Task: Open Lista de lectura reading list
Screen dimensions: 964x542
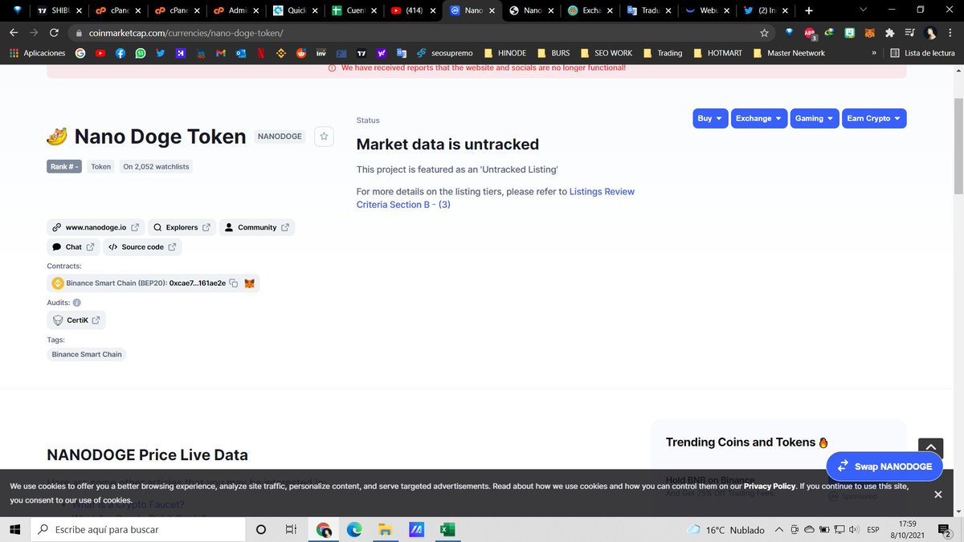Action: (923, 53)
